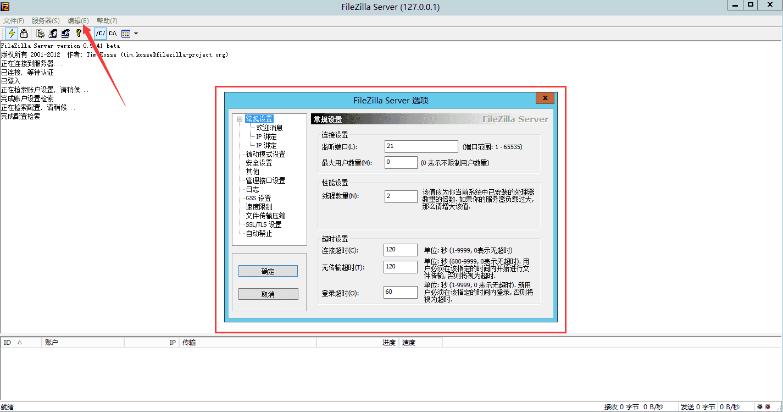Click the 传输 column header
Image resolution: width=783 pixels, height=412 pixels.
click(248, 343)
